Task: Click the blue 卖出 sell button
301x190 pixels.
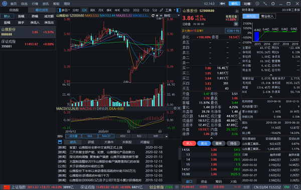Action: click(x=204, y=143)
